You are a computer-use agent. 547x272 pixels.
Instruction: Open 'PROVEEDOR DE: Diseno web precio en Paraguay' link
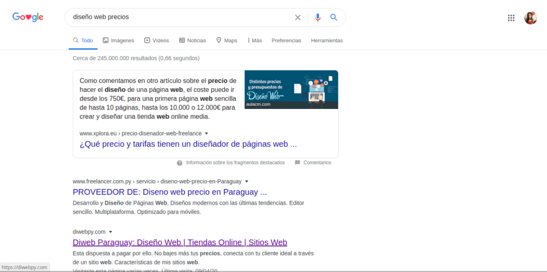[170, 192]
